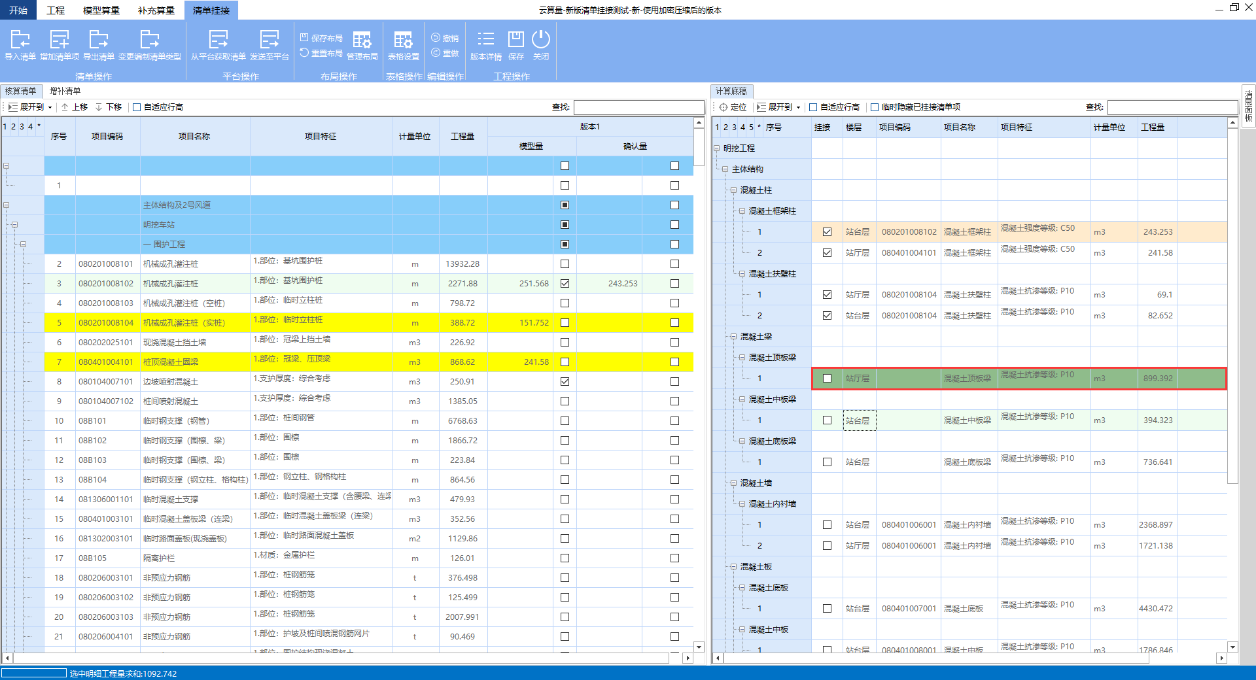The height and width of the screenshot is (680, 1256).
Task: Uncheck 挂接 box for 混凝土框架柱 站厅层 row
Action: pos(827,253)
